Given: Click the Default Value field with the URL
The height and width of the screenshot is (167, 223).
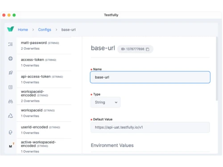Looking at the screenshot, I should pos(150,127).
